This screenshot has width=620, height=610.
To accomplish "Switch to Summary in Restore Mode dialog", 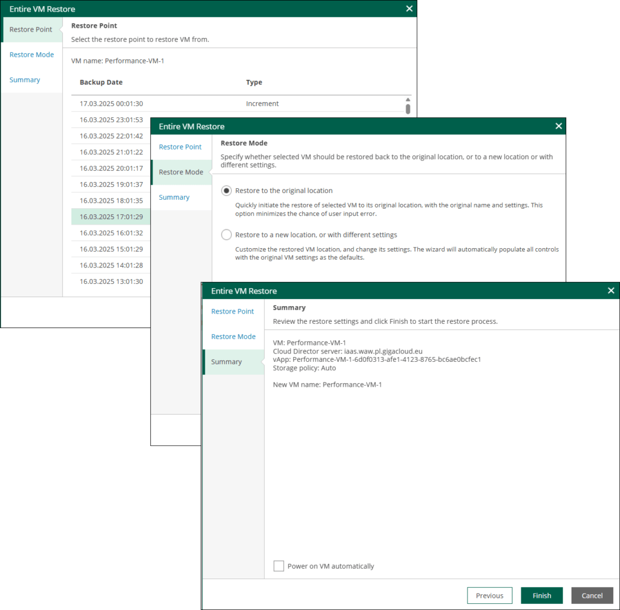I will coord(174,197).
